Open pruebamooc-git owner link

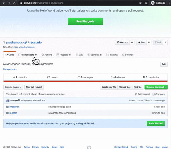click(17, 42)
